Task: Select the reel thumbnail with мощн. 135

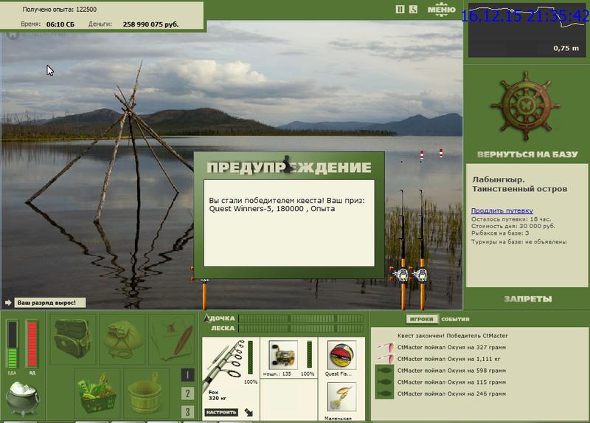Action: [283, 355]
